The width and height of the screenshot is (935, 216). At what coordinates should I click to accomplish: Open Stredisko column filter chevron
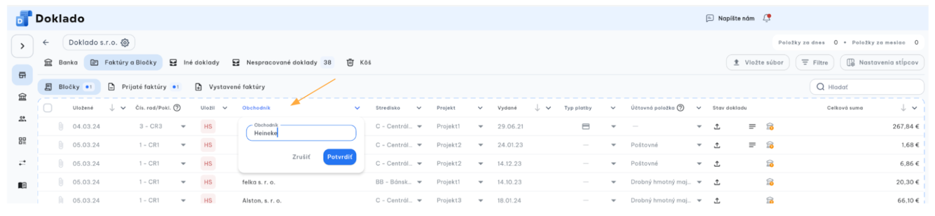[x=419, y=108]
